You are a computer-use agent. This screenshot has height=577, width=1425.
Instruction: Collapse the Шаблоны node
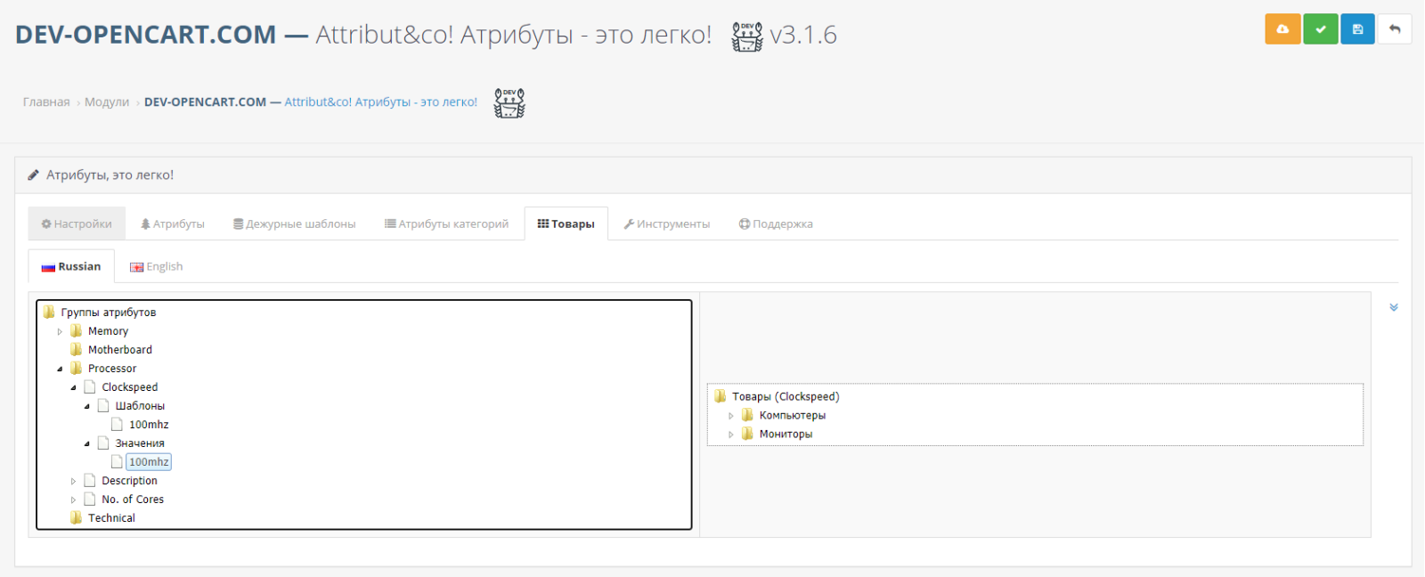point(87,406)
